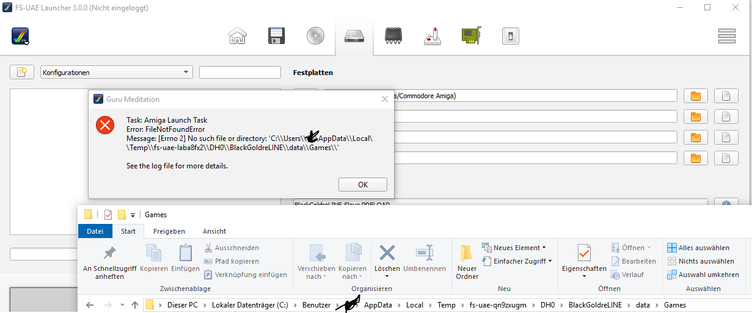Click Nichts auswählen
Viewport: 752px width, 313px height.
pos(701,261)
